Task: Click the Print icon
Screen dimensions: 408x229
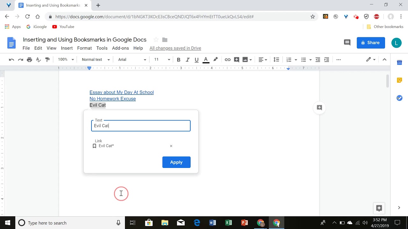Action: pos(30,59)
